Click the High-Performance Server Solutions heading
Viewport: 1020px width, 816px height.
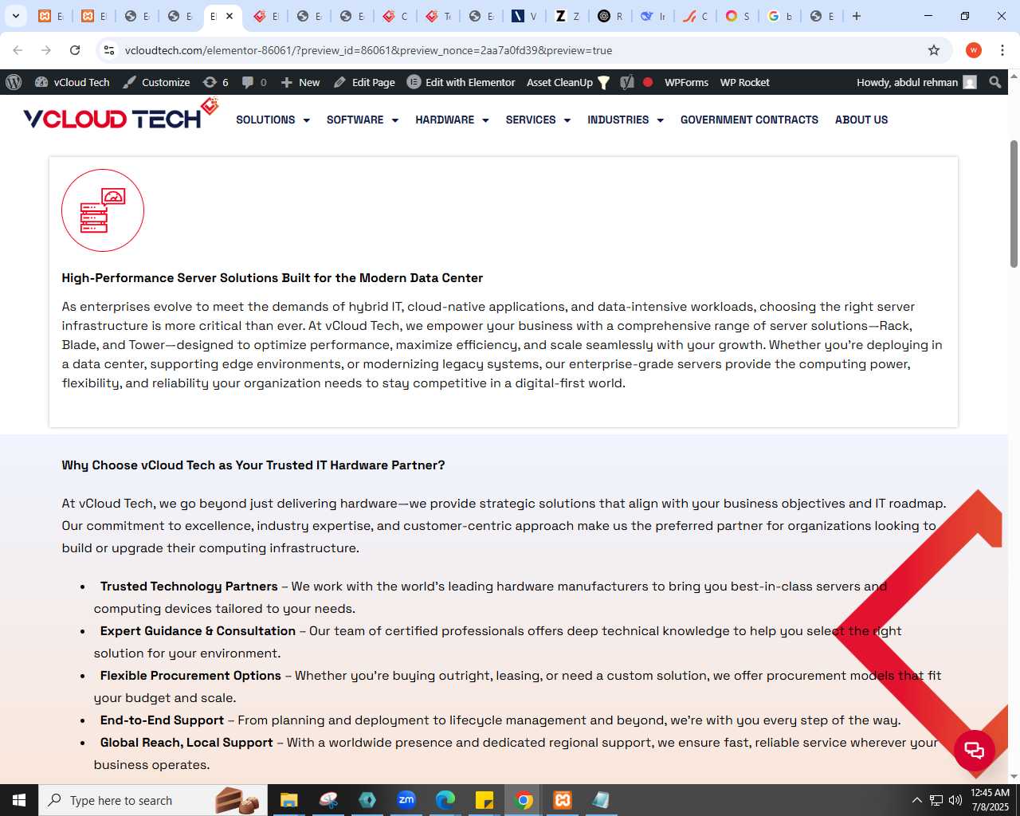[273, 278]
